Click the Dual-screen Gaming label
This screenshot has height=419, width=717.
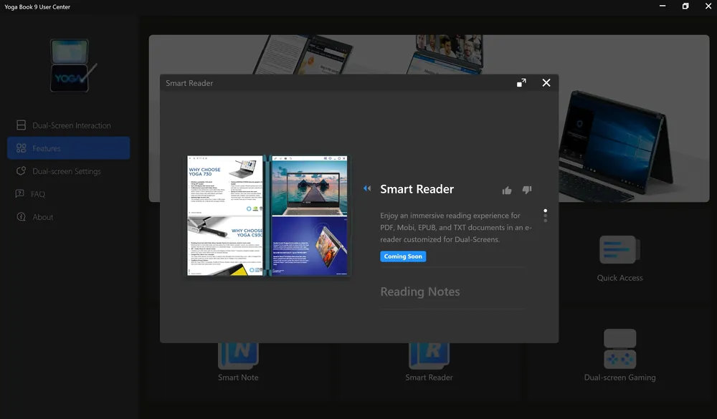coord(619,377)
